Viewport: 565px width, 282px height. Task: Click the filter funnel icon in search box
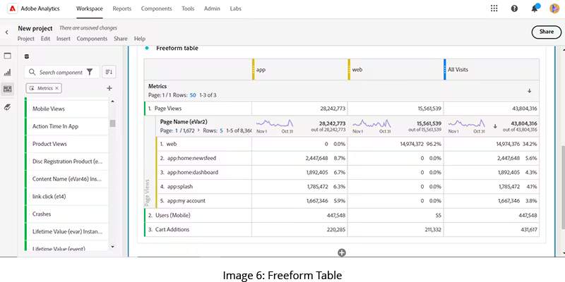click(90, 72)
